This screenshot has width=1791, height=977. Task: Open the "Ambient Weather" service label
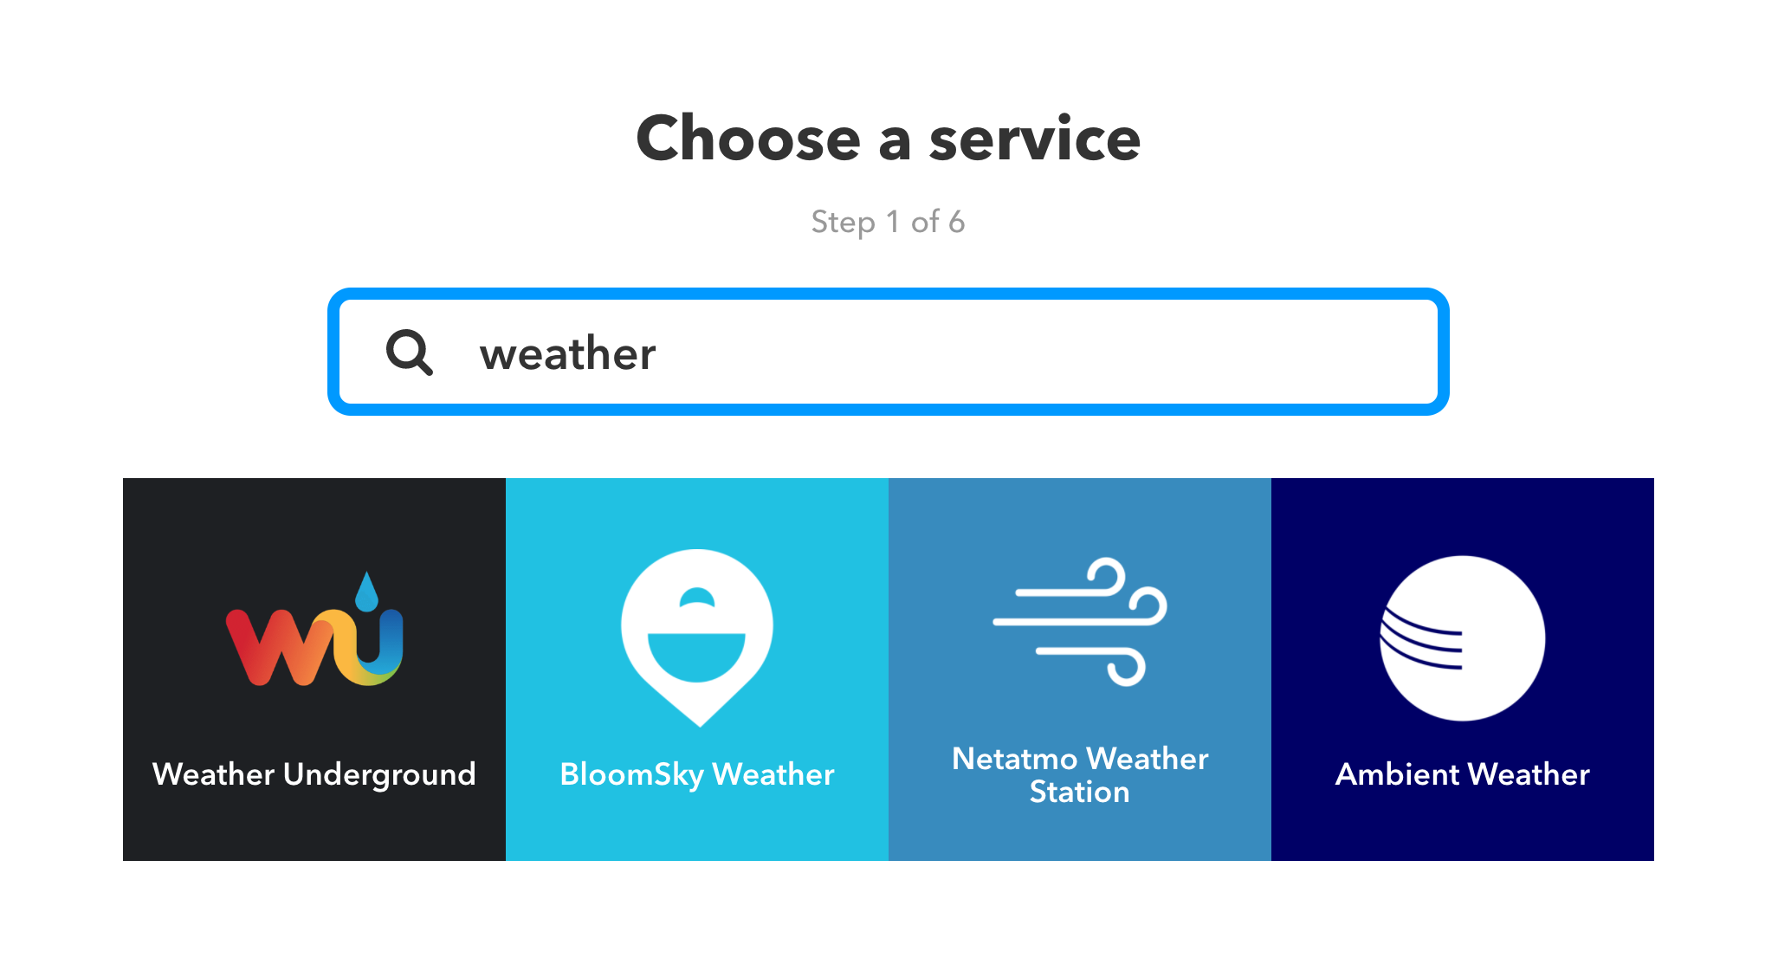[x=1463, y=773]
